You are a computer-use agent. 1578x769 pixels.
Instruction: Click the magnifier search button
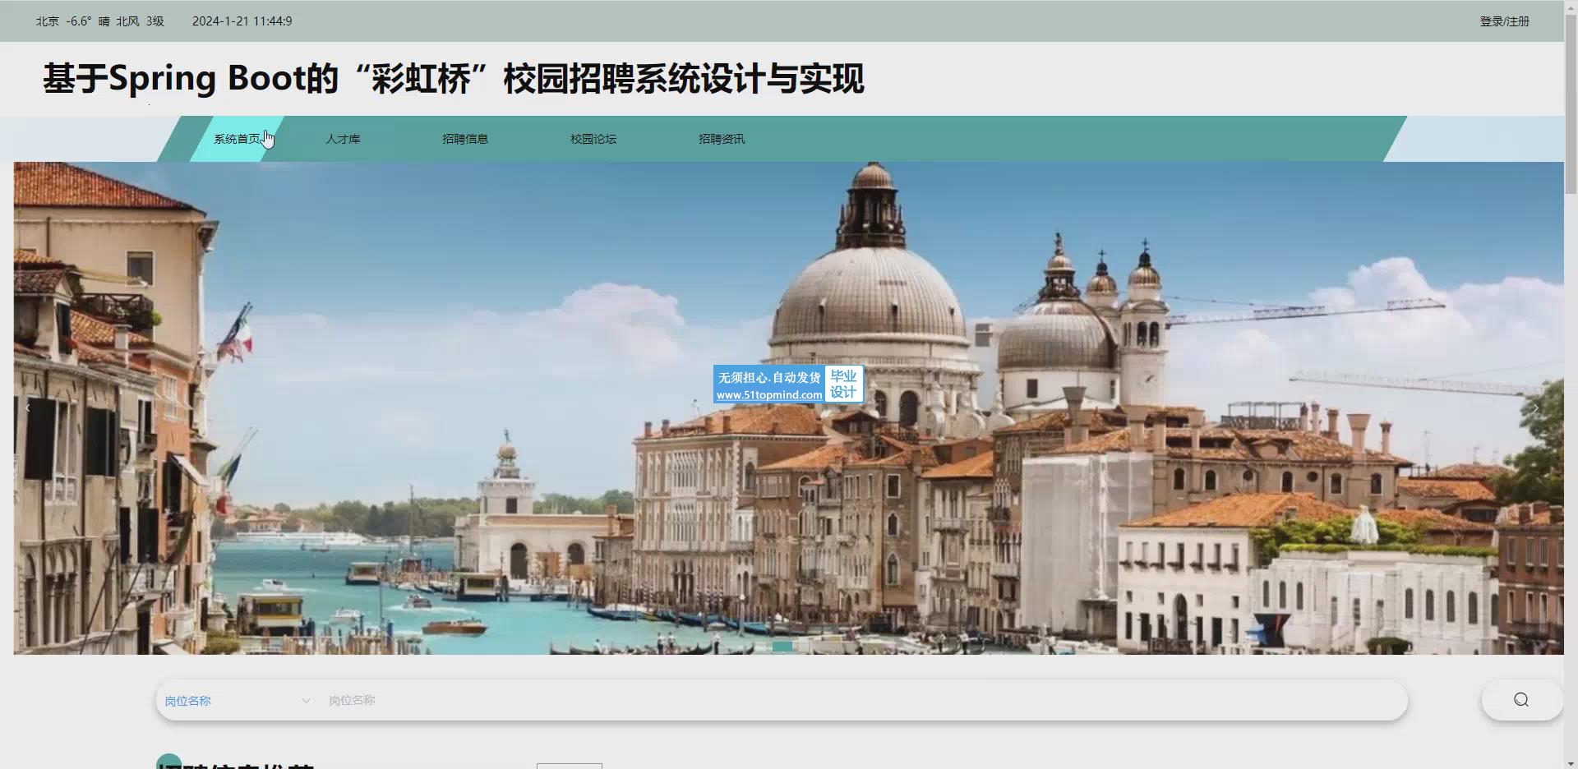click(1520, 700)
